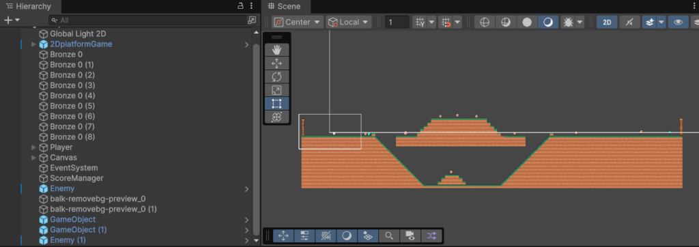The image size is (699, 247).
Task: Select the Move tool in Scene toolbox
Action: pyautogui.click(x=277, y=63)
